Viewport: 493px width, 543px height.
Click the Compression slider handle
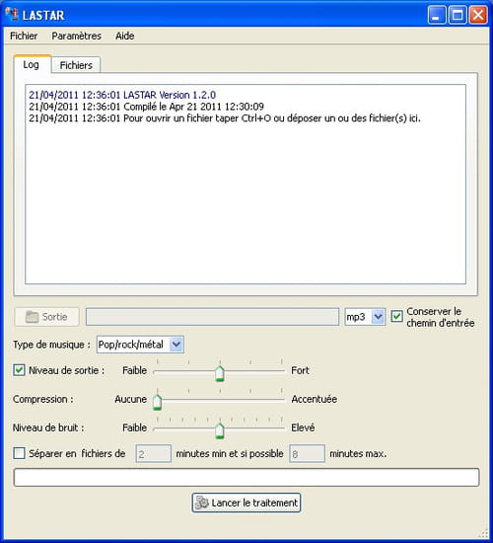point(157,402)
